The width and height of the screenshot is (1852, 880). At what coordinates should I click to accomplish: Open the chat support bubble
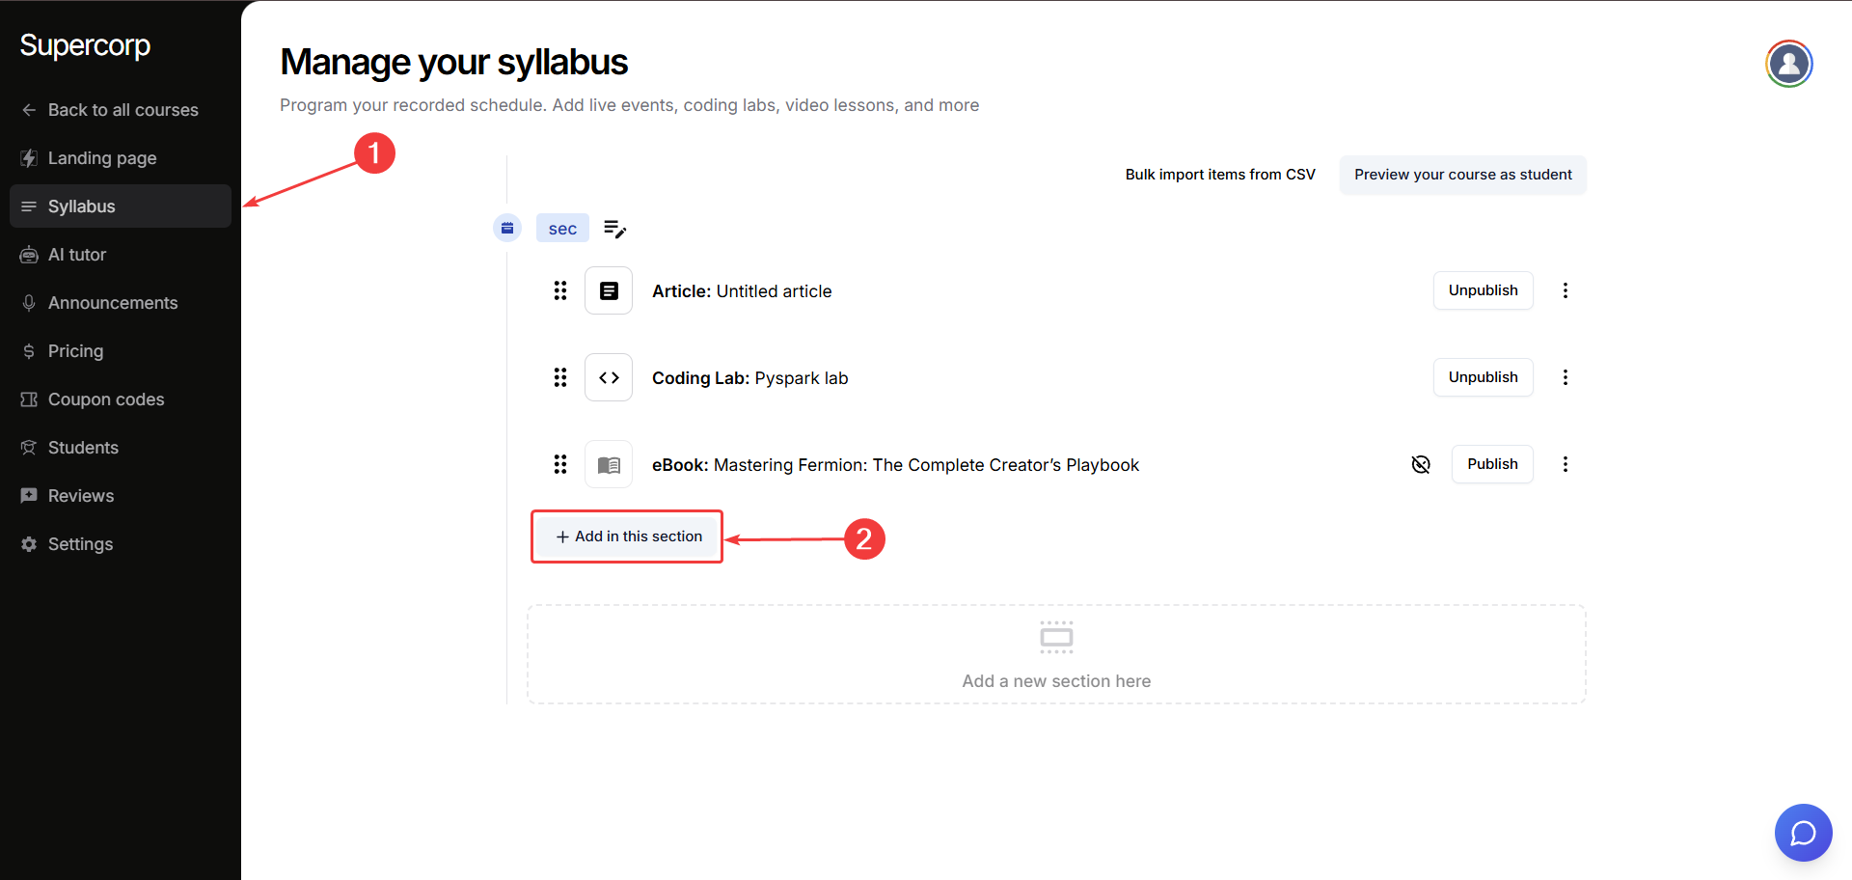coord(1803,832)
